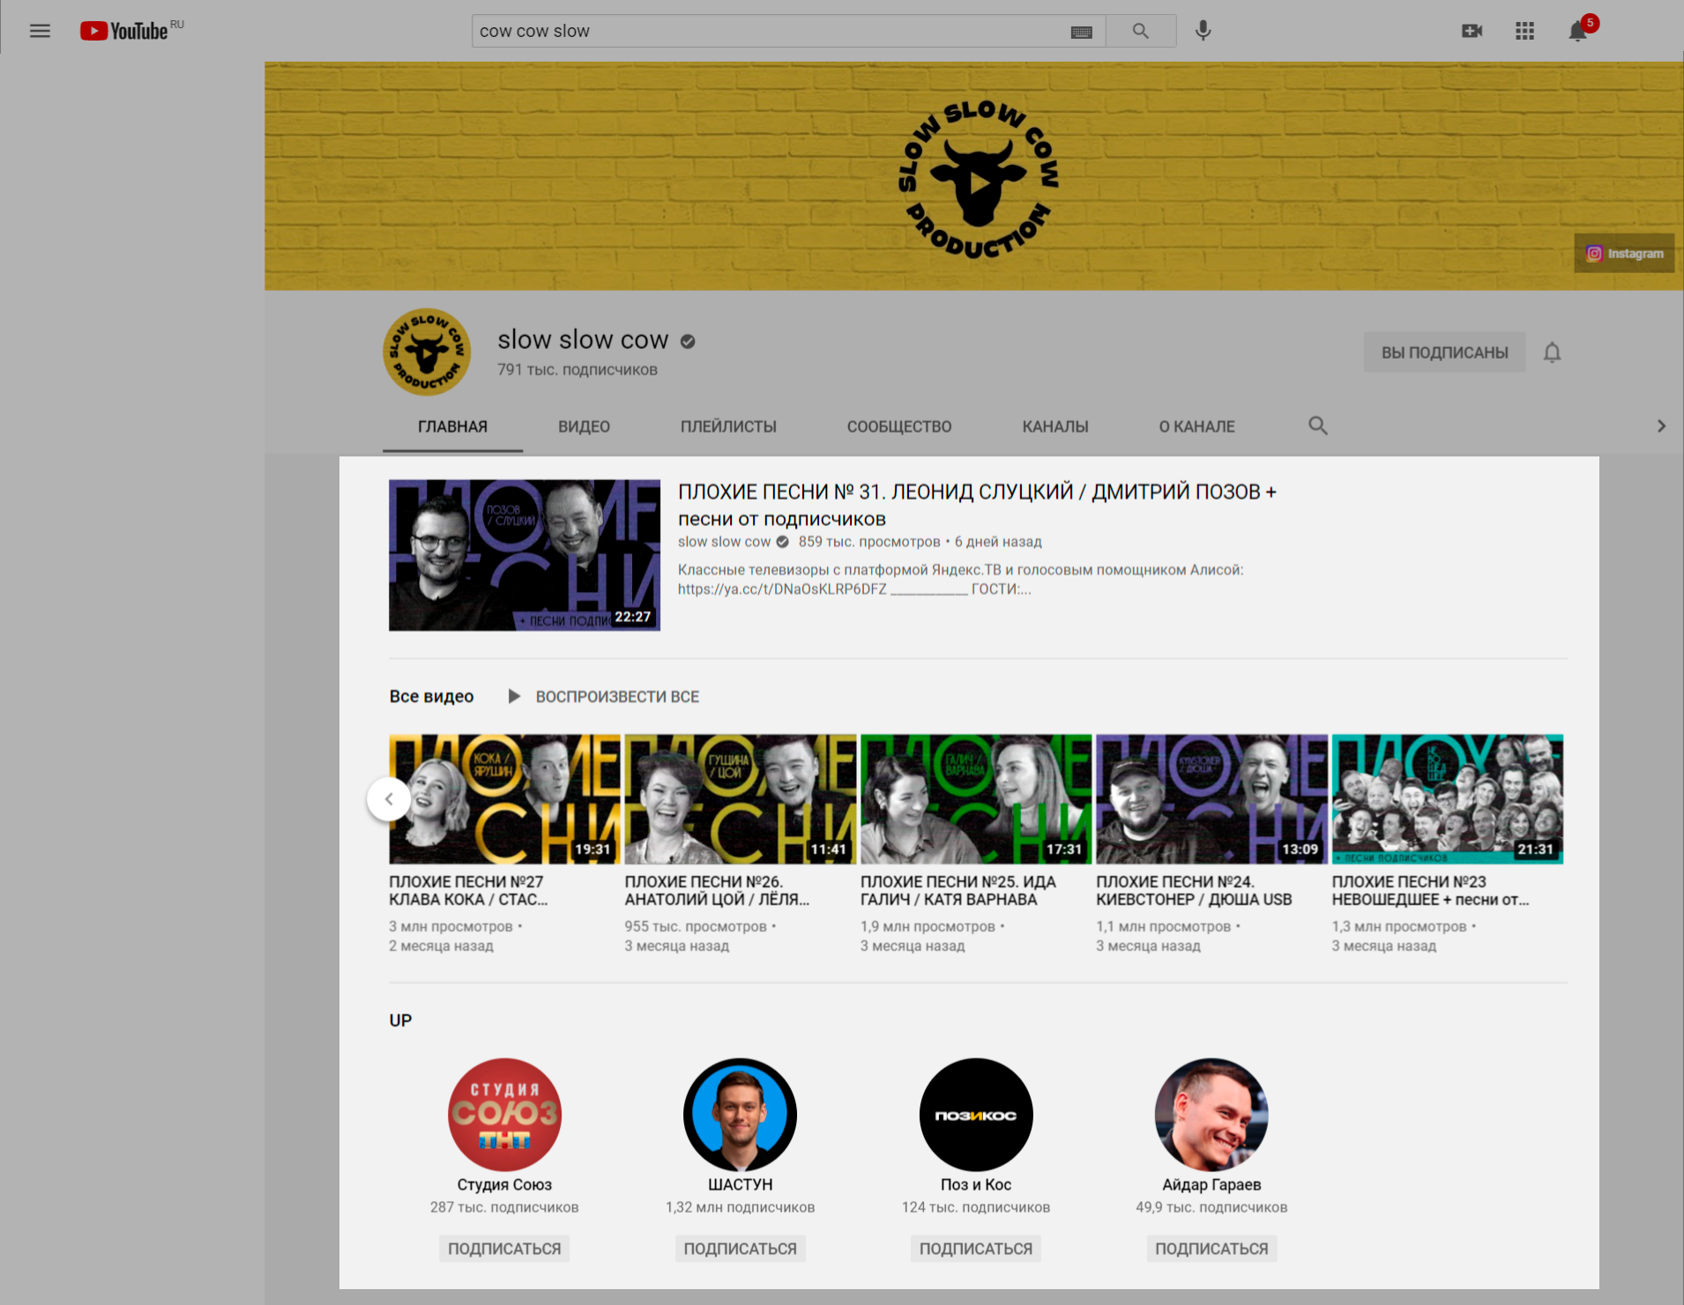Click the ВЫ ПОДПИСАНЫ button
This screenshot has height=1305, width=1684.
[1444, 352]
